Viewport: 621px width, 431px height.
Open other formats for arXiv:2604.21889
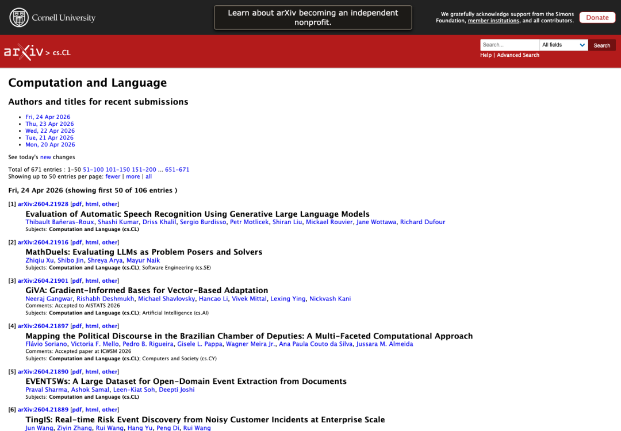pyautogui.click(x=109, y=410)
